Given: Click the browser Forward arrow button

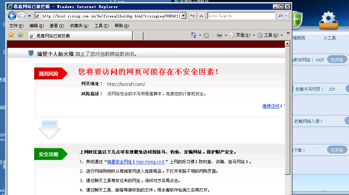Looking at the screenshot, I should 22,16.
